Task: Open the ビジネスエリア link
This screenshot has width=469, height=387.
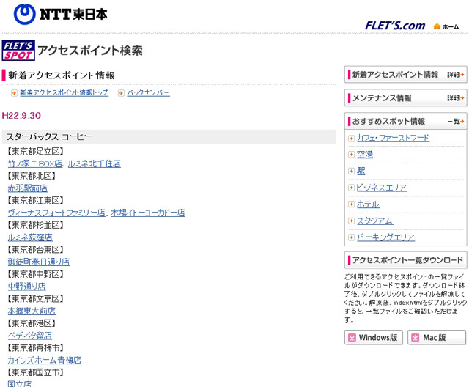Action: (381, 188)
